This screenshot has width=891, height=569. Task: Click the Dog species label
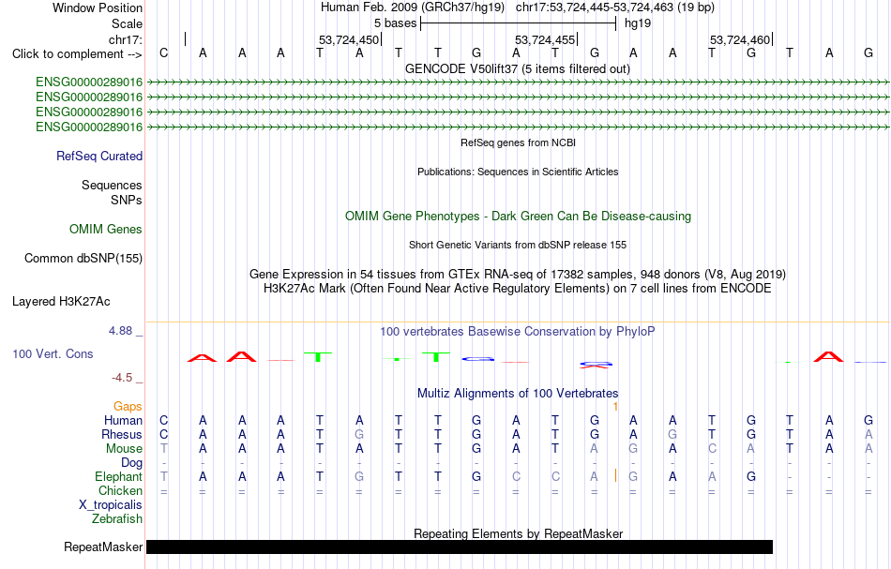coord(131,463)
